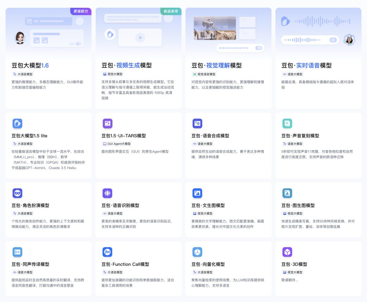Click the user avatar in 实时语音模型 banner

point(349,39)
